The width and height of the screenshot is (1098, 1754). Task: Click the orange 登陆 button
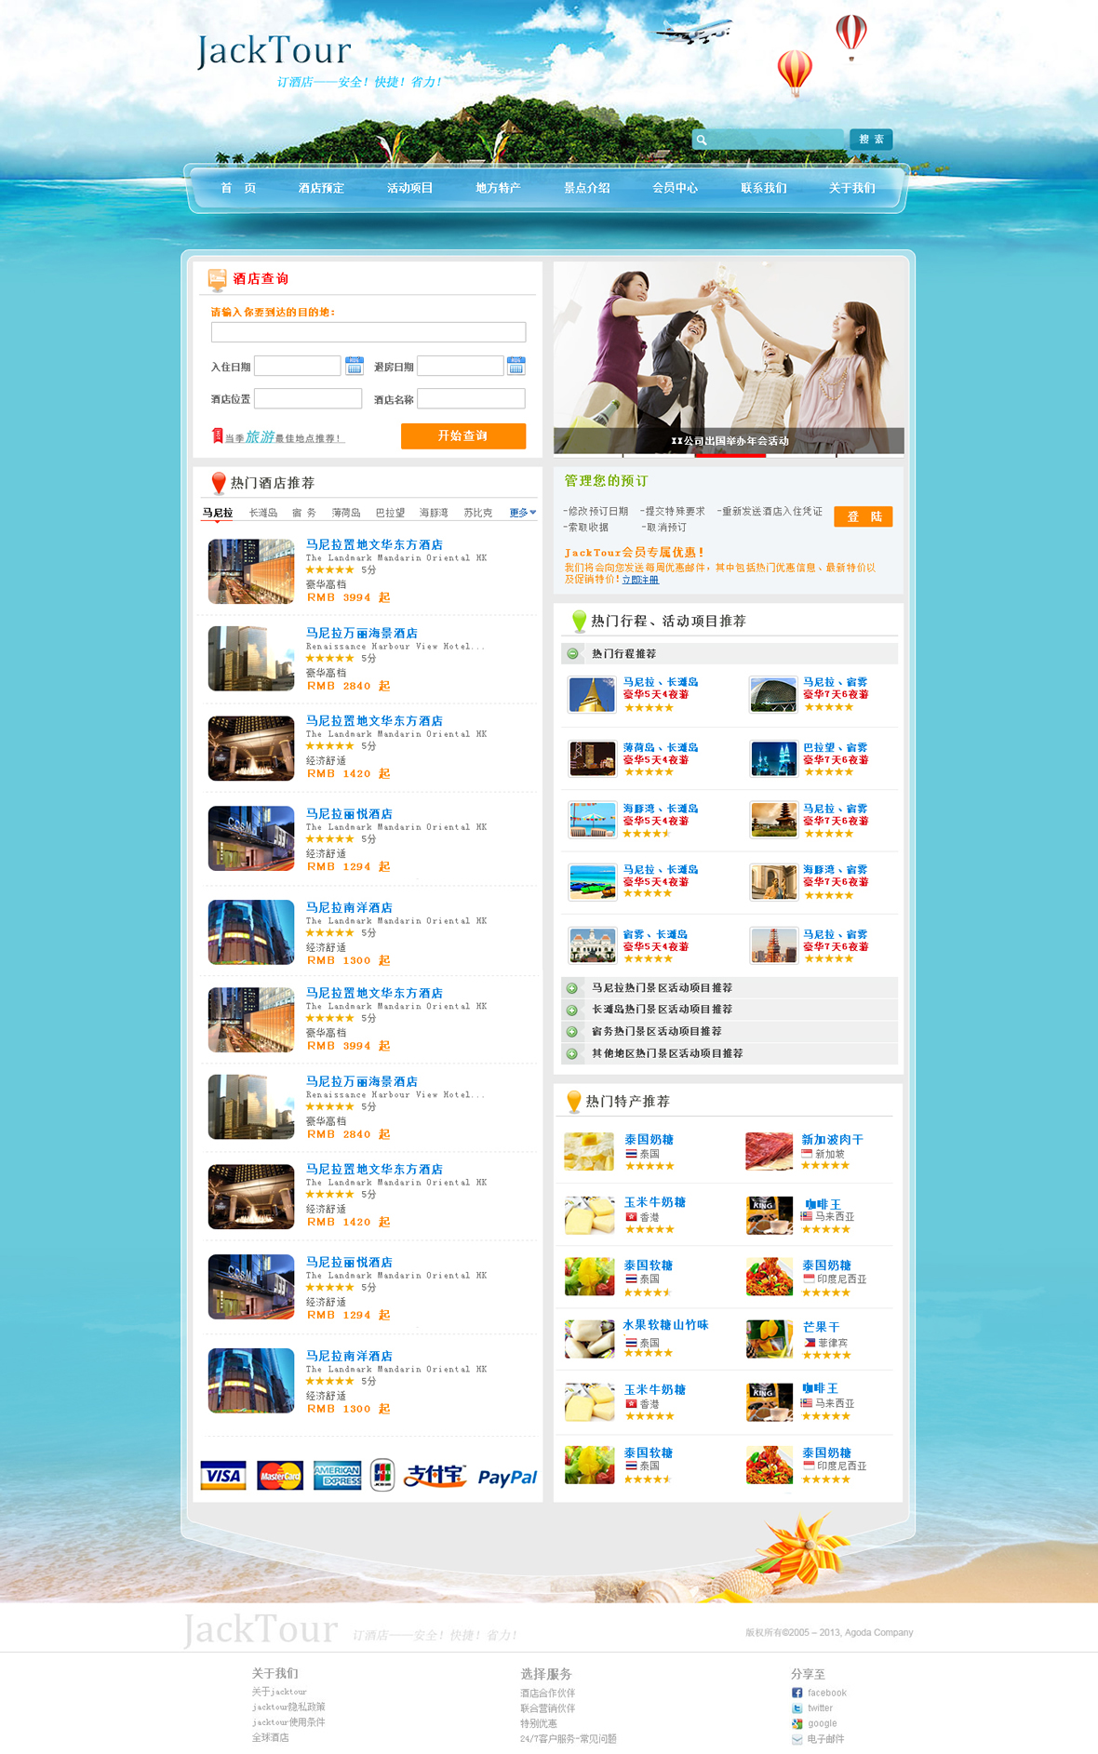(864, 516)
